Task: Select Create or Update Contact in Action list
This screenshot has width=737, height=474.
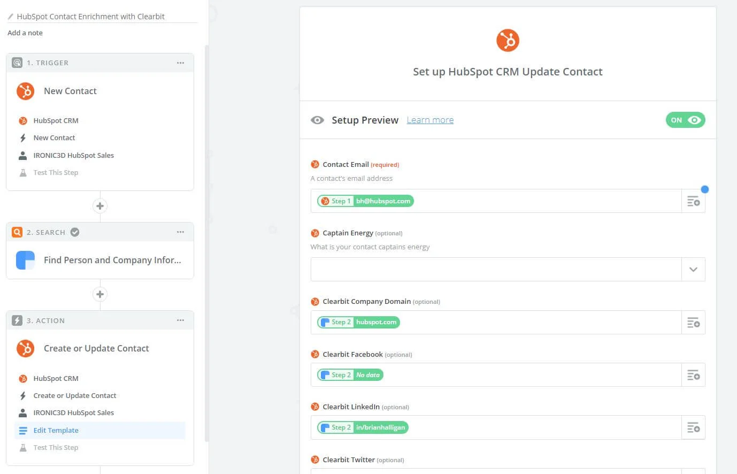Action: [74, 395]
